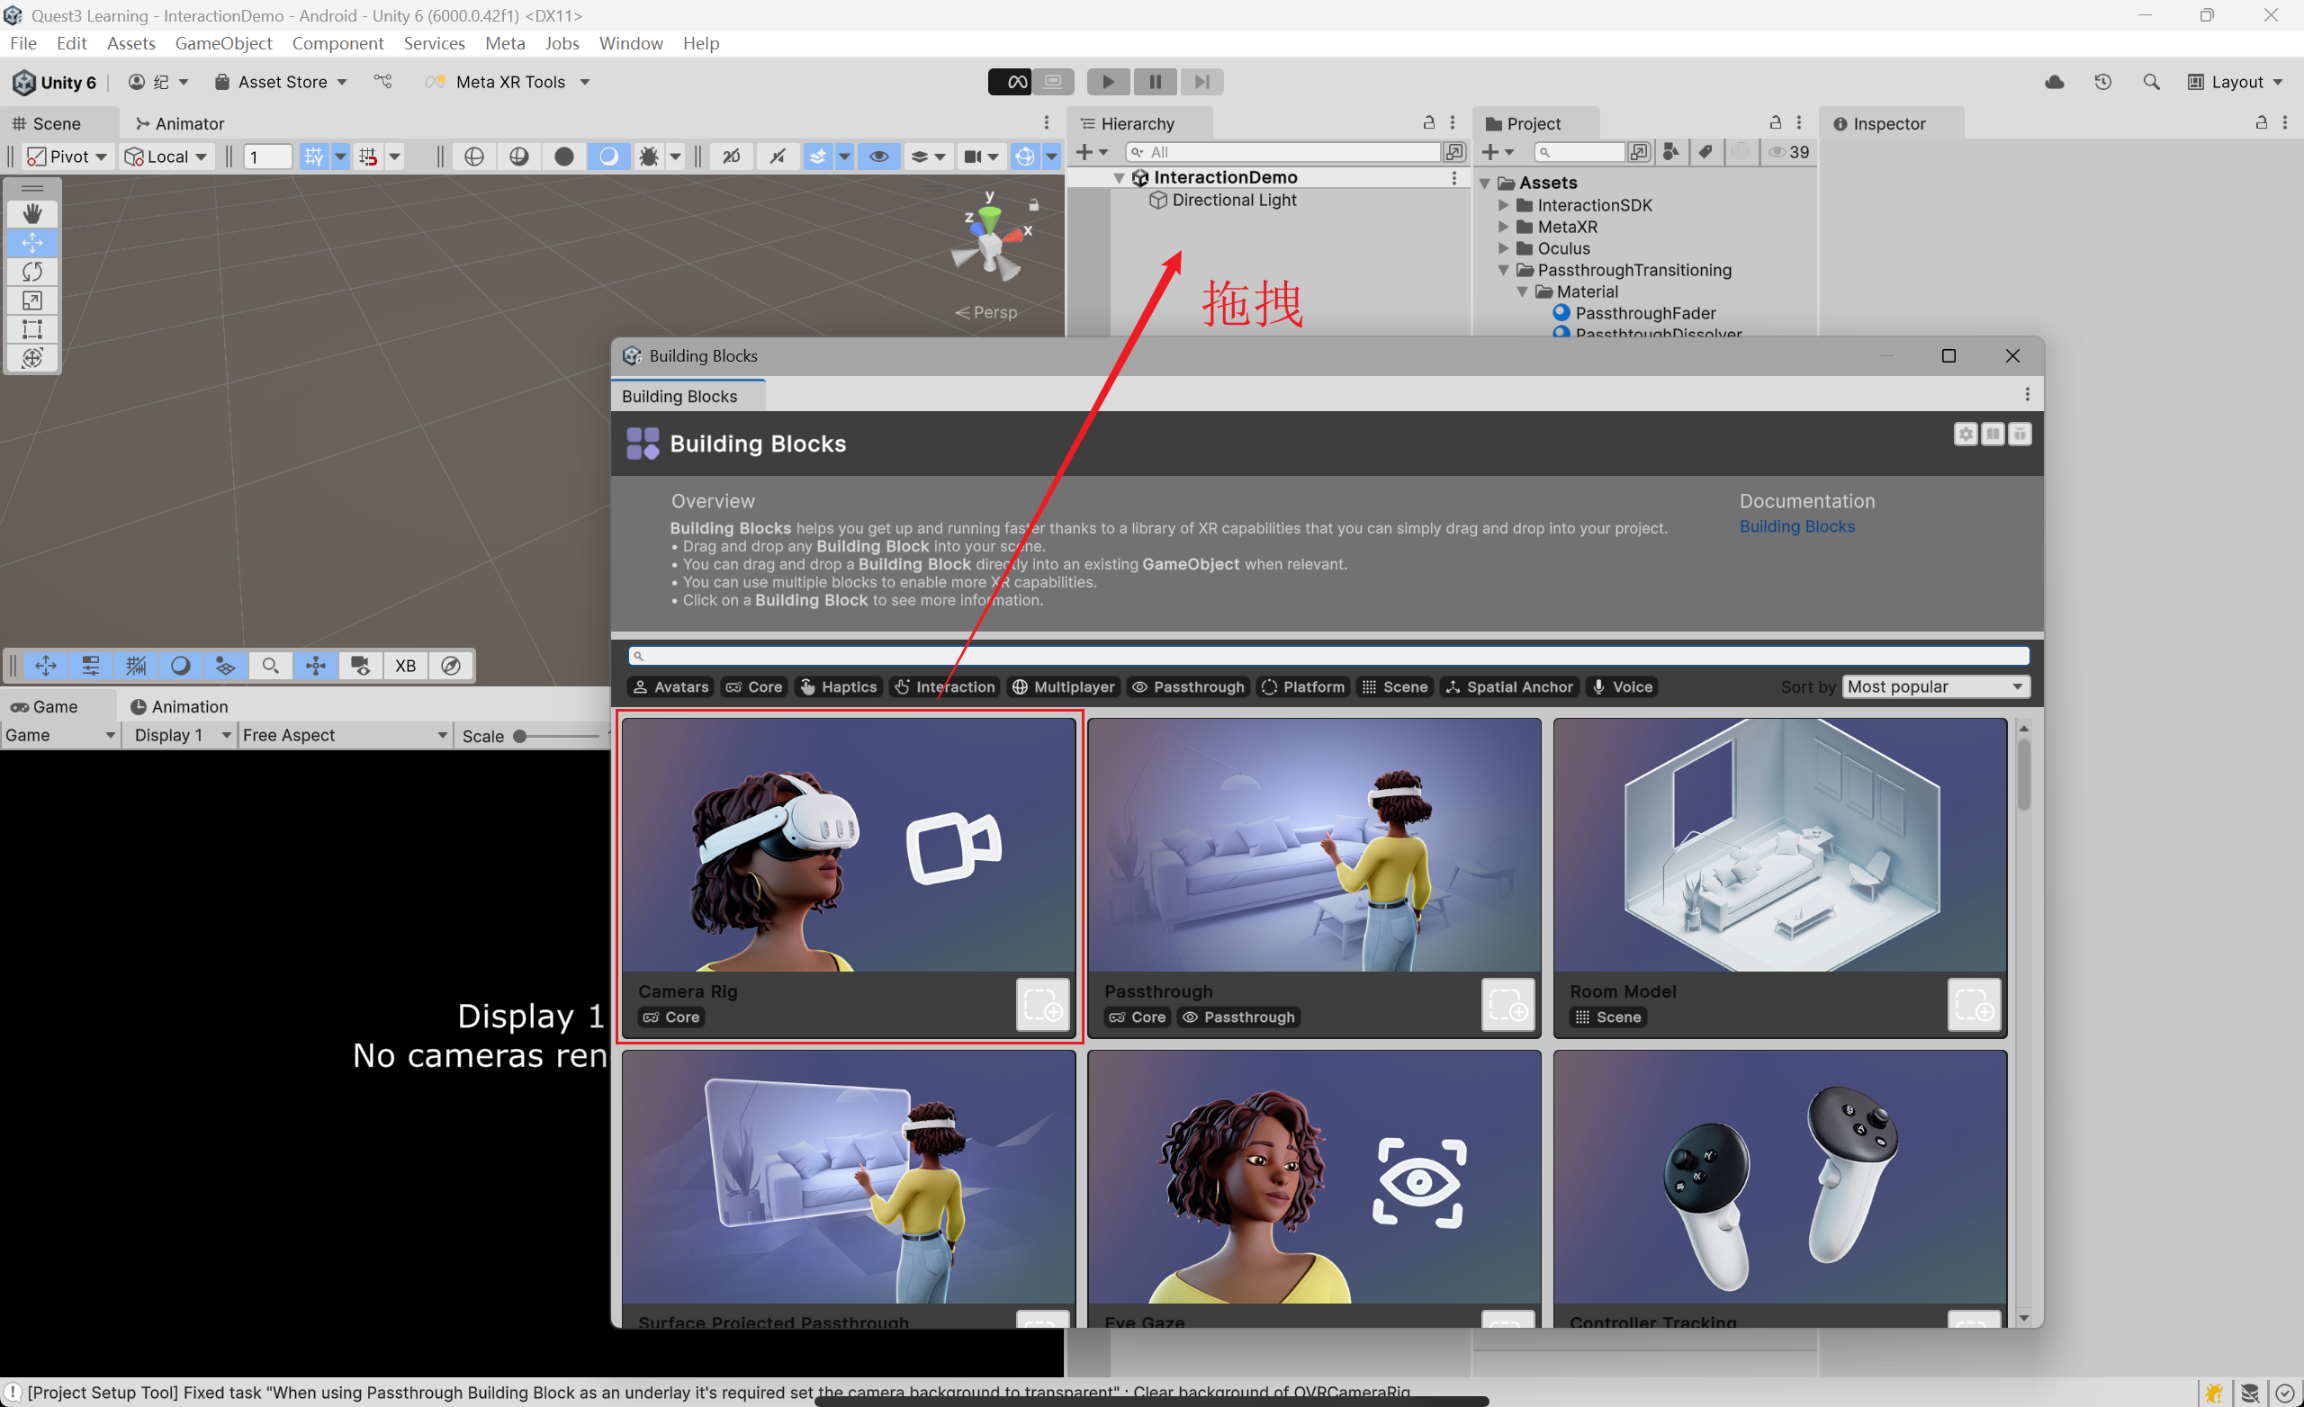Open the Free Aspect dropdown
Screen dimensions: 2304x1407
click(344, 735)
